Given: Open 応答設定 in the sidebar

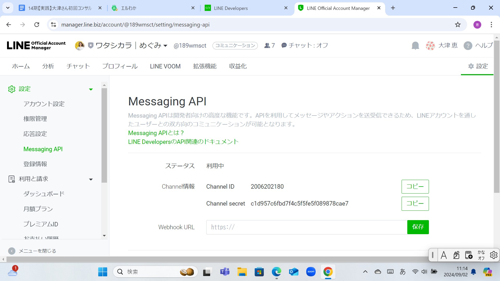Looking at the screenshot, I should [x=35, y=134].
